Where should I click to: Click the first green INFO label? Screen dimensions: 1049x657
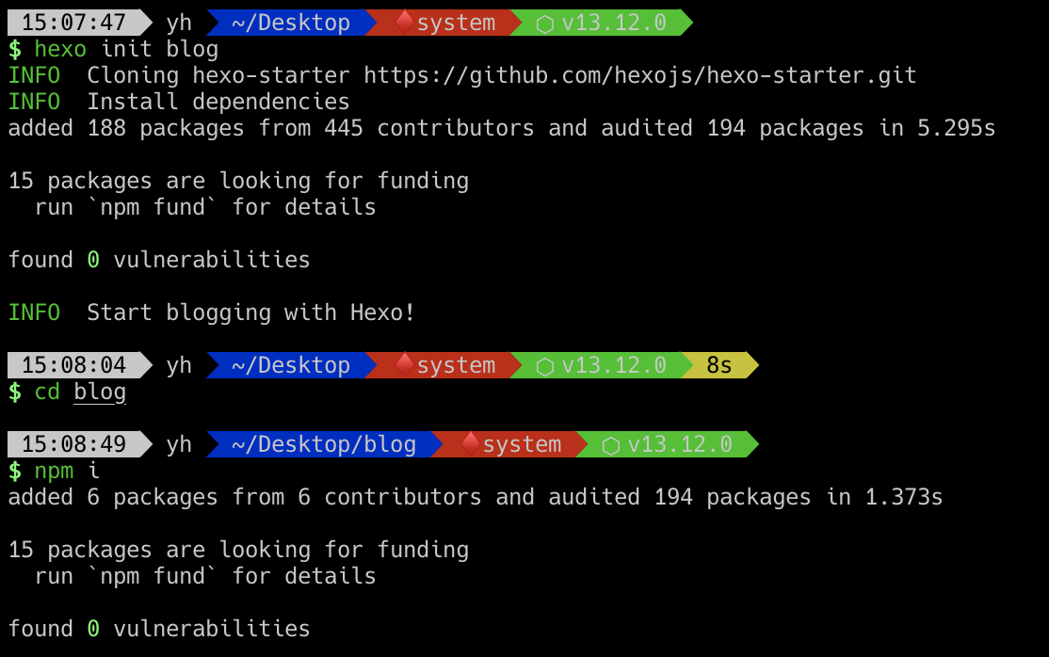coord(34,75)
